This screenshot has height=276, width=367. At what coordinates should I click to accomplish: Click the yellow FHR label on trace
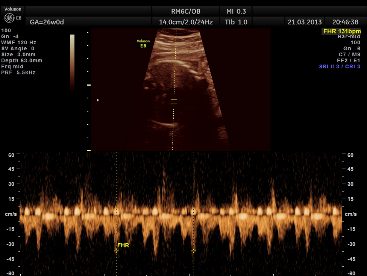coord(123,245)
